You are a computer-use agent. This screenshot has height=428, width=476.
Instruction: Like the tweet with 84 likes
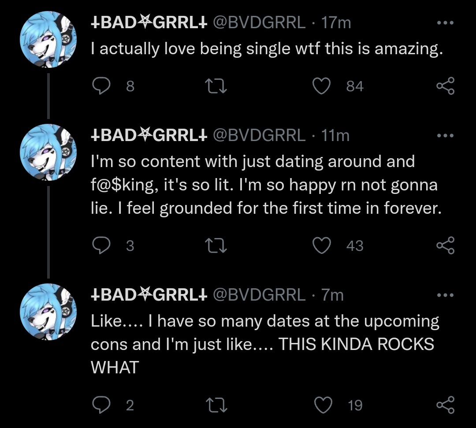pyautogui.click(x=322, y=86)
